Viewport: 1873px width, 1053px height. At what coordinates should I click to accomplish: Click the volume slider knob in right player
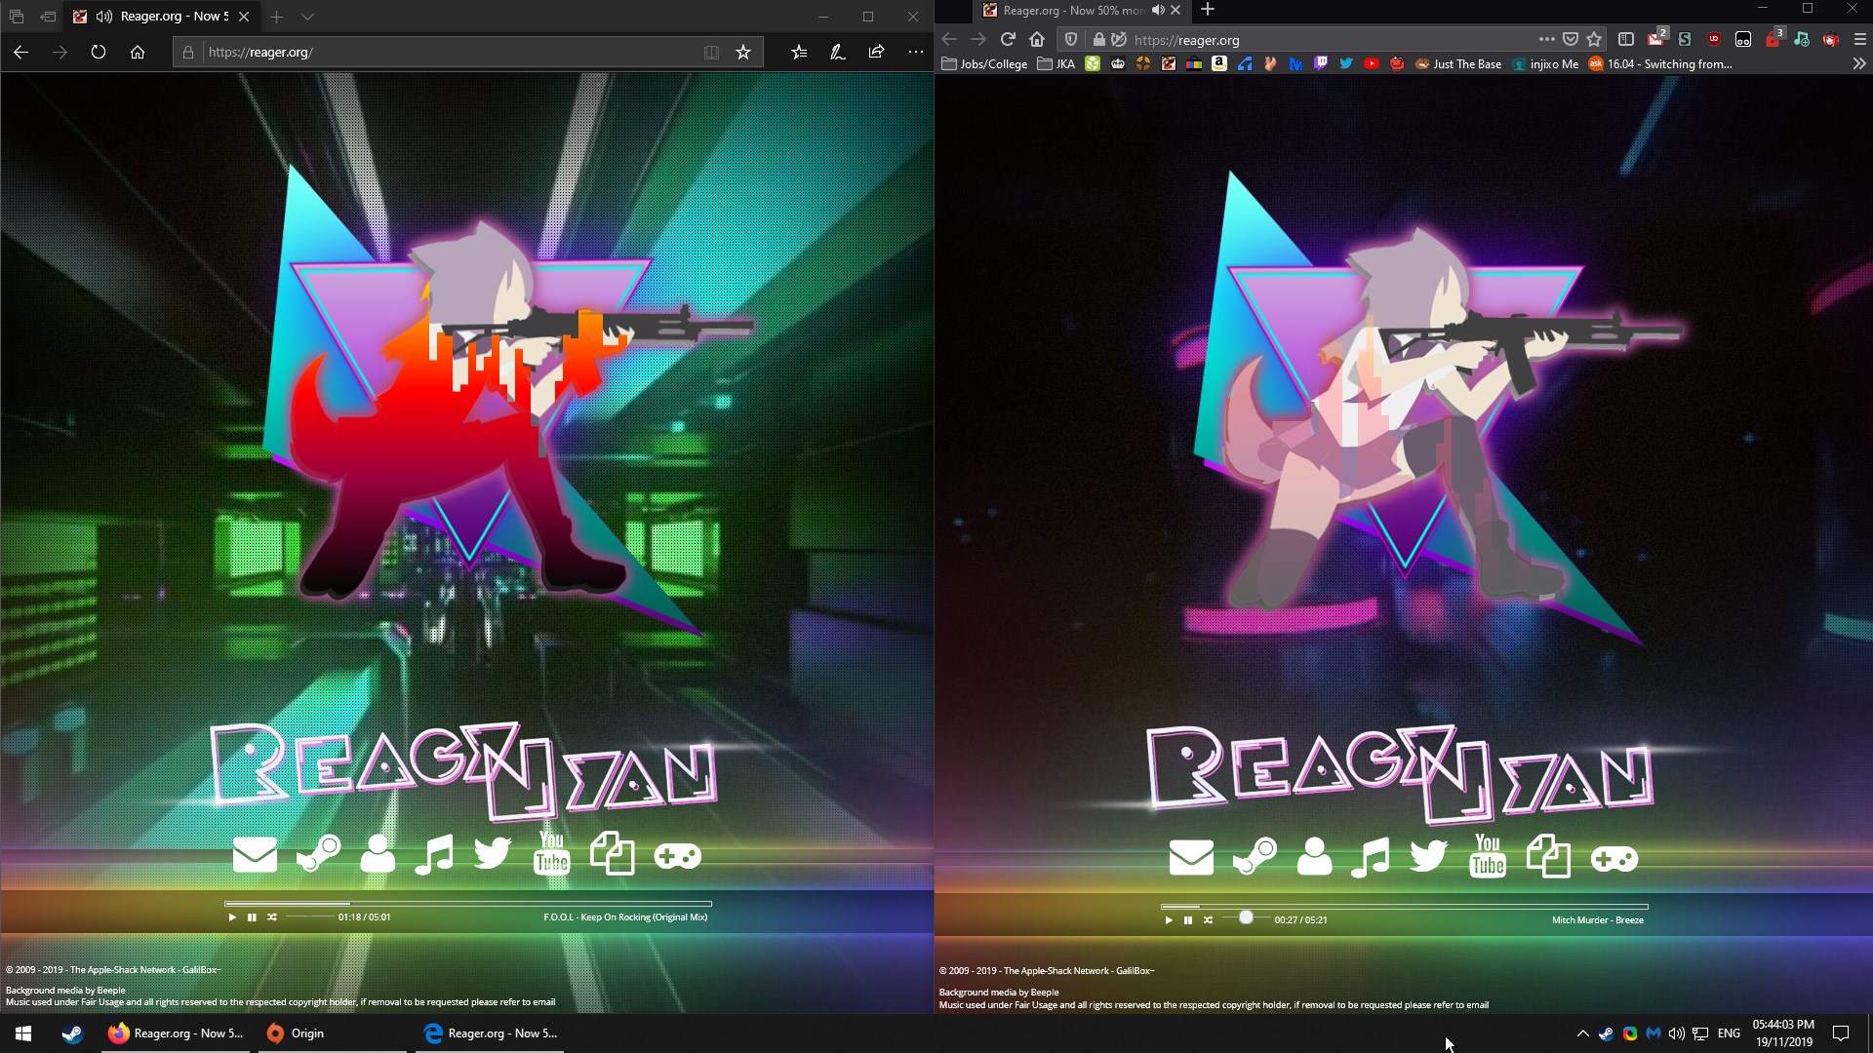[1246, 917]
